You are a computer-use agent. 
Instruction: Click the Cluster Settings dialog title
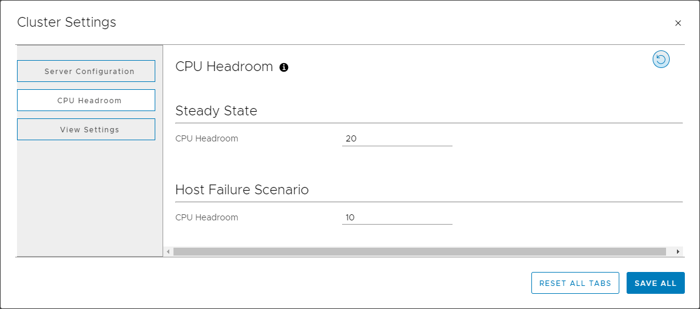tap(67, 22)
